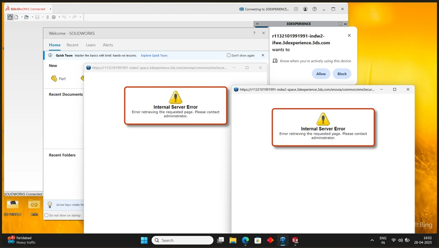Open File Explorer from taskbar
This screenshot has width=439, height=248.
(x=233, y=240)
